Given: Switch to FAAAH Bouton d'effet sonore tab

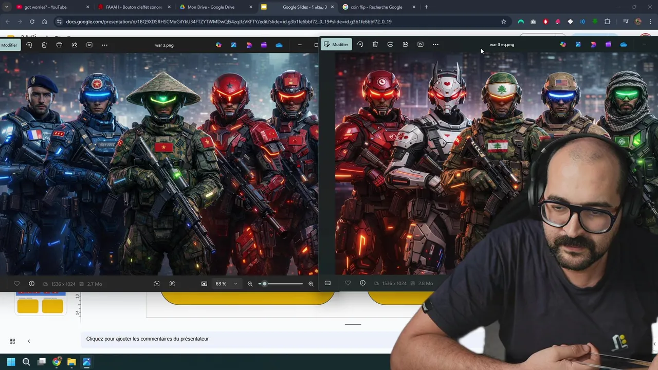Looking at the screenshot, I should (135, 7).
